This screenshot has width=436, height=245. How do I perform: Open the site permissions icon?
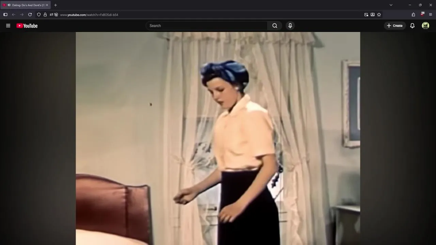51,15
